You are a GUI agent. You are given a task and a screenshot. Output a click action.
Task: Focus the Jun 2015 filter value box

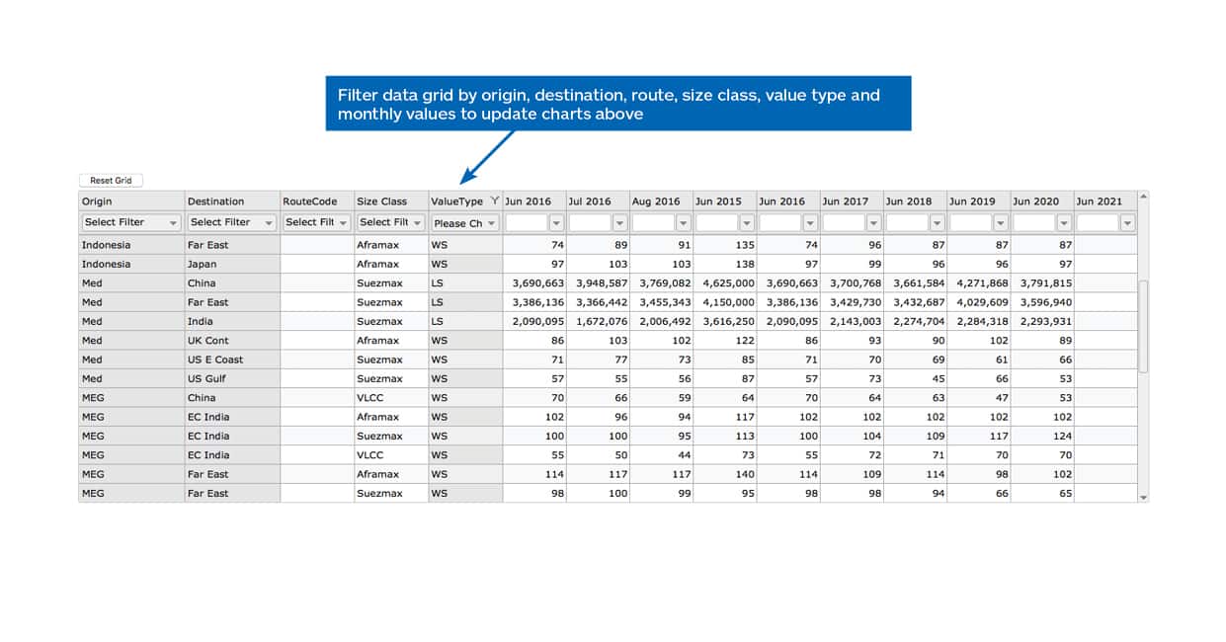pos(717,223)
